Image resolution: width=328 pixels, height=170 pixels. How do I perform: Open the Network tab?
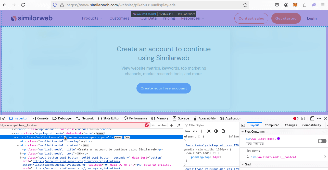(x=85, y=118)
